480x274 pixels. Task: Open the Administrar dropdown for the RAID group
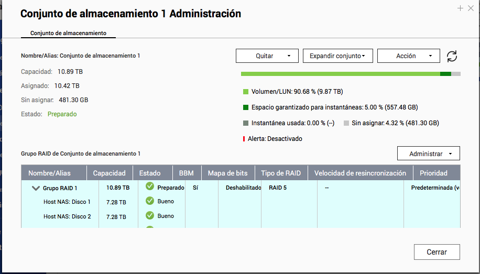(x=428, y=154)
